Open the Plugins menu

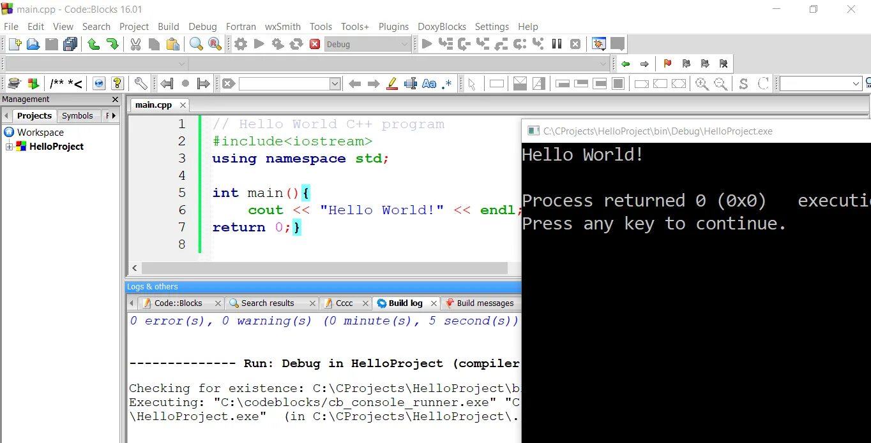point(393,27)
